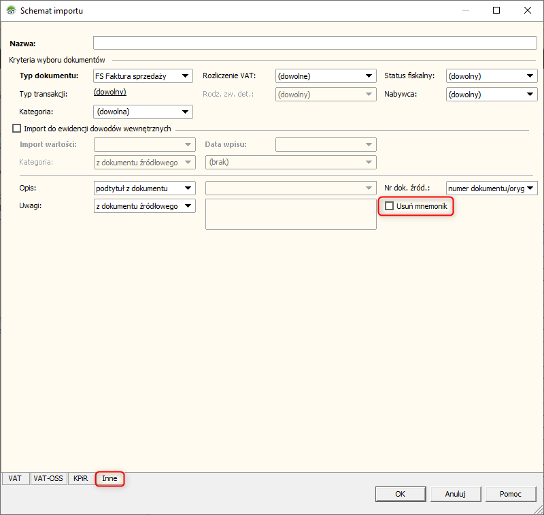
Task: Switch to the VAT-OSS tab
Action: pos(48,478)
